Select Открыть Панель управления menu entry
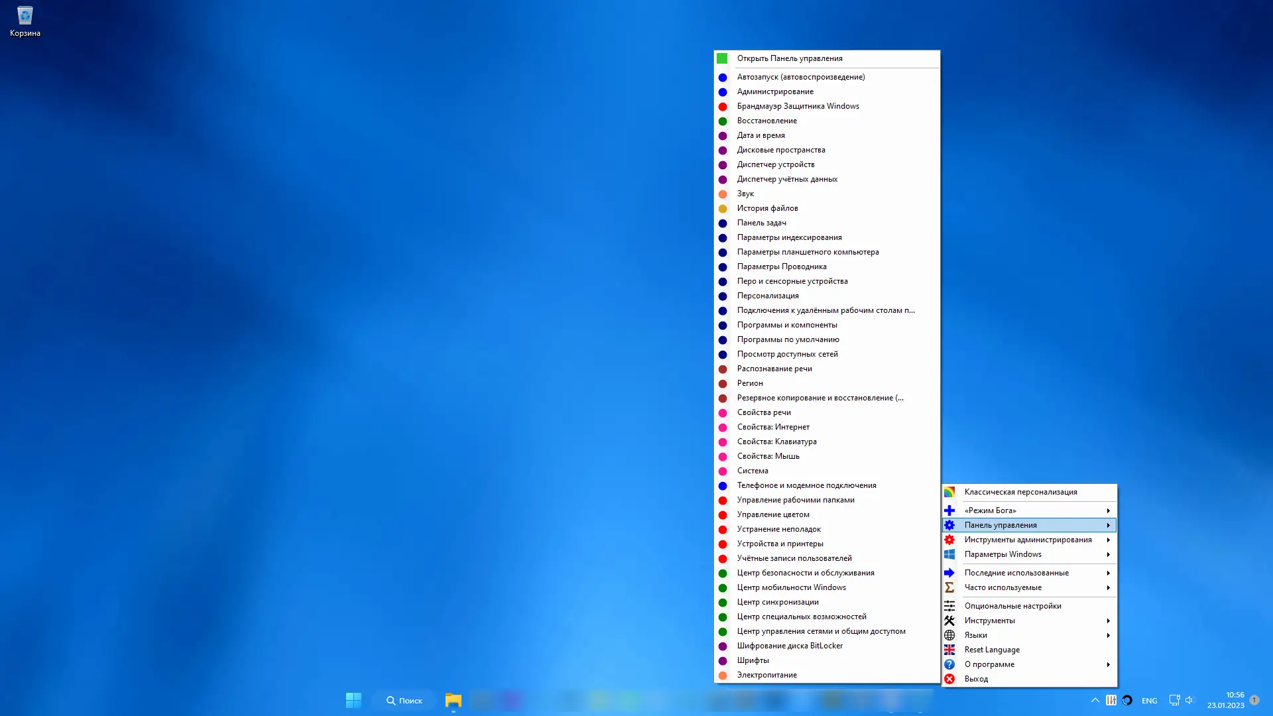1273x716 pixels. coord(789,58)
